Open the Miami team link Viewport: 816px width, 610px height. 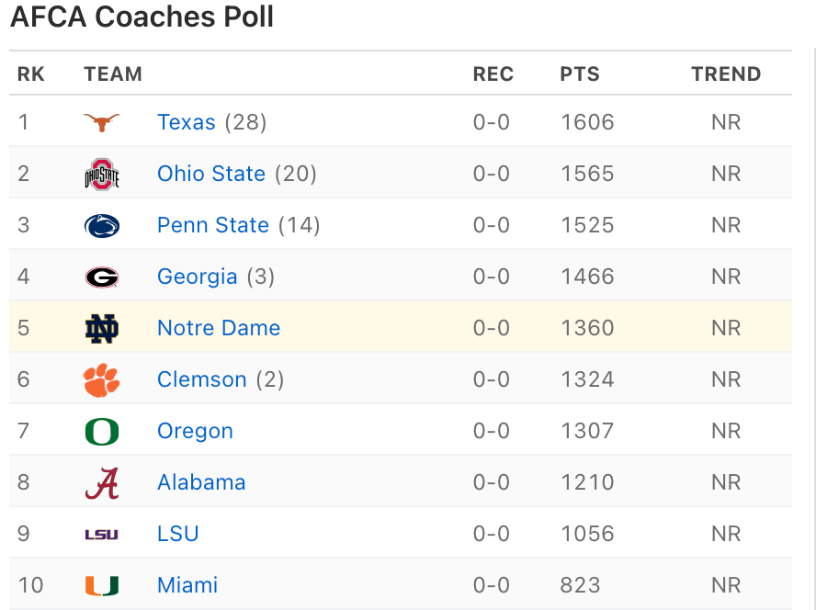pyautogui.click(x=187, y=585)
